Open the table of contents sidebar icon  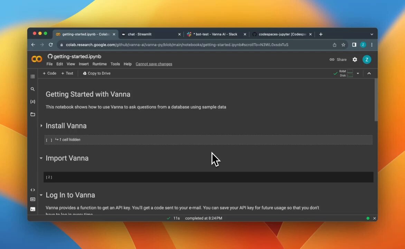click(32, 76)
